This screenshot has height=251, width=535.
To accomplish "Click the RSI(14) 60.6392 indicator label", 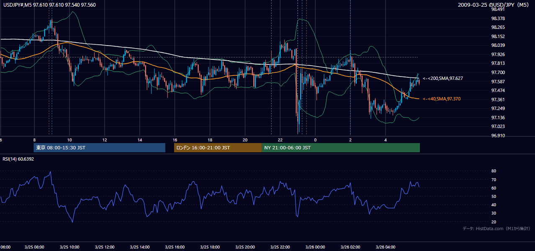I will pyautogui.click(x=18, y=159).
